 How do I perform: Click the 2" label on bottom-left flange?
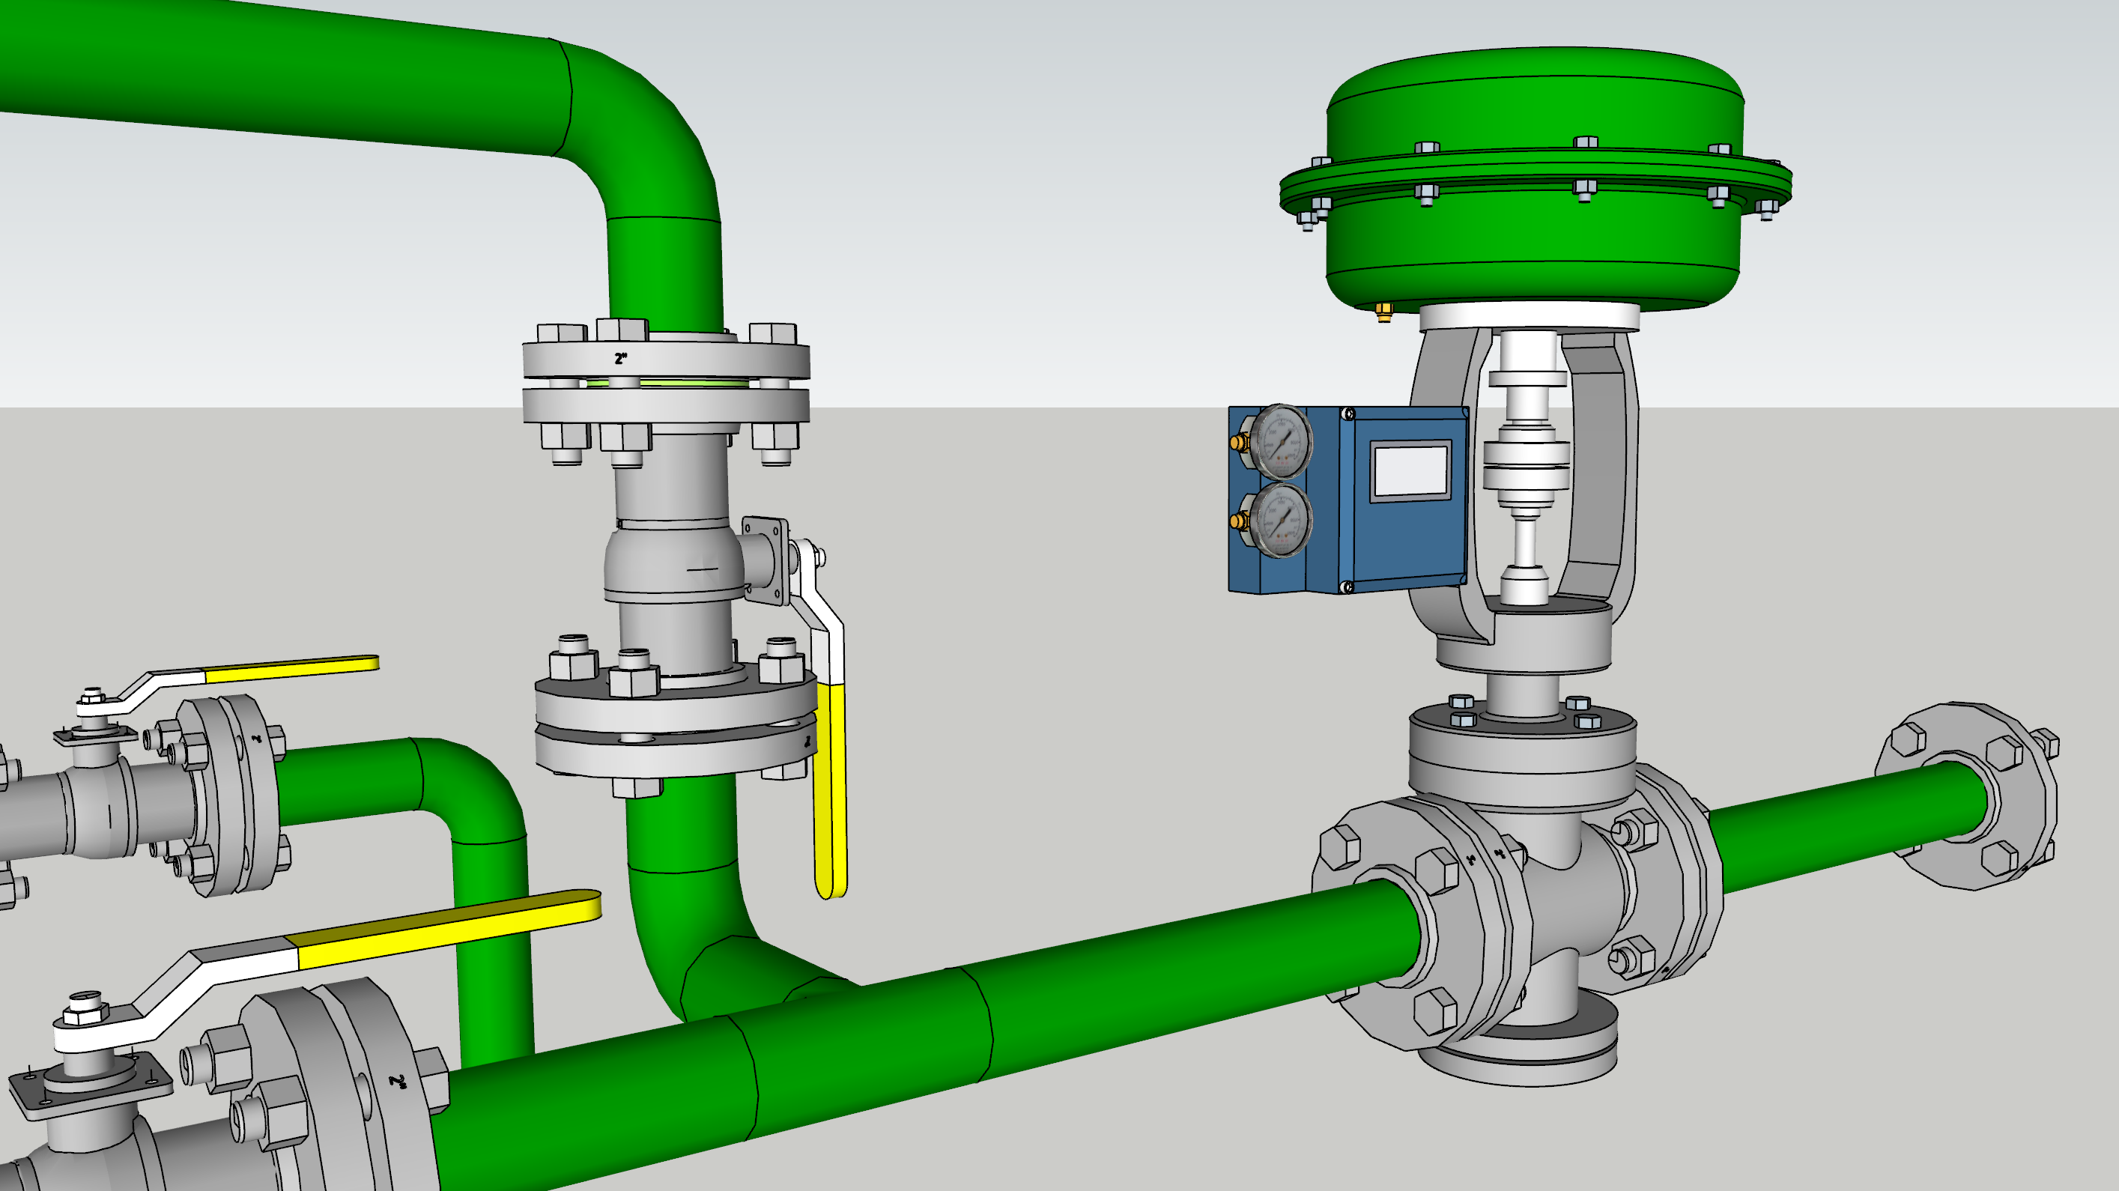click(x=398, y=1081)
